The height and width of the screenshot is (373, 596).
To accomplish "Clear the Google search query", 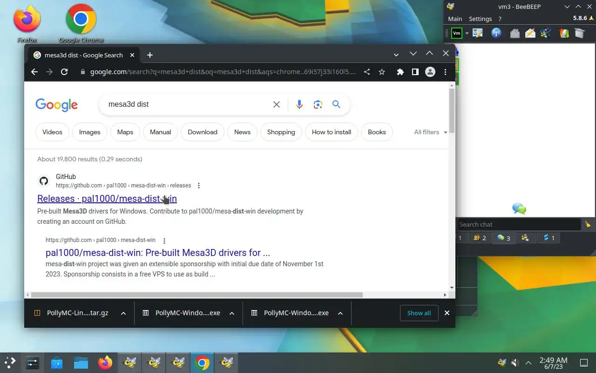I will 277,104.
